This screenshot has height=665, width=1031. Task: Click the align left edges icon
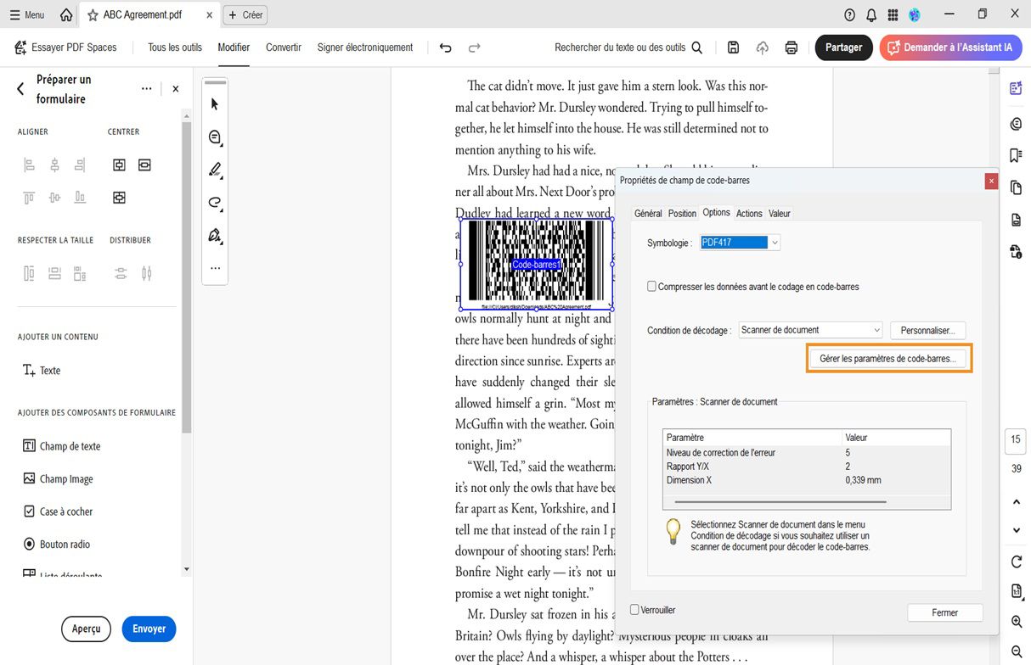29,165
